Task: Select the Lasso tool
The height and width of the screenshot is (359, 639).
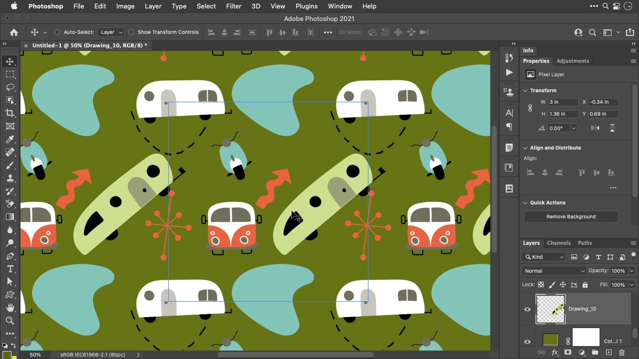Action: coord(10,87)
